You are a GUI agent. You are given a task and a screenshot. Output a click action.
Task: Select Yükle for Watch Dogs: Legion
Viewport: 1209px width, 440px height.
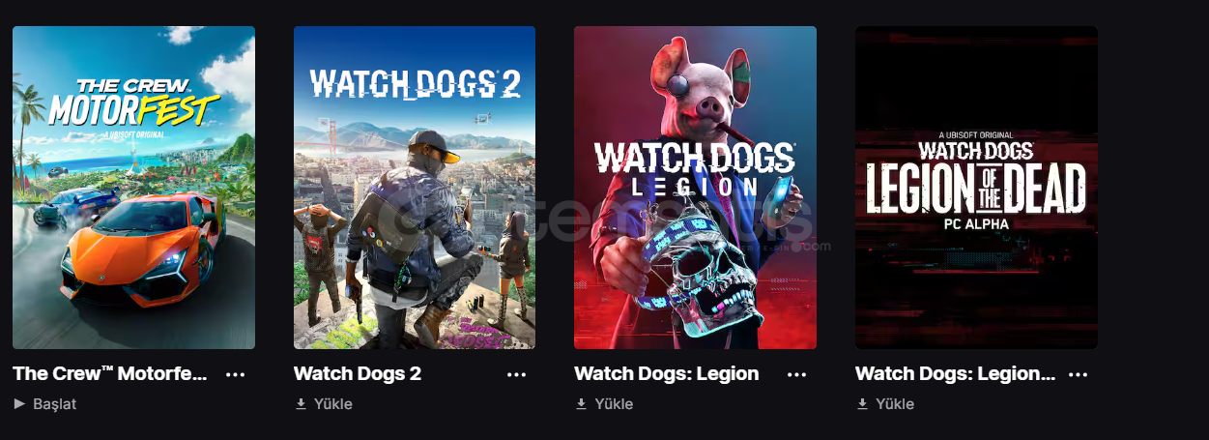(x=604, y=403)
